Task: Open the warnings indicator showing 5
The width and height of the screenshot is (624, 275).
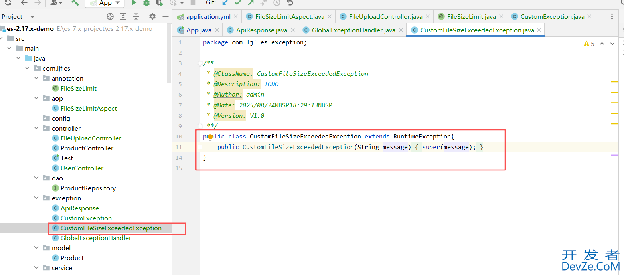Action: (x=589, y=44)
